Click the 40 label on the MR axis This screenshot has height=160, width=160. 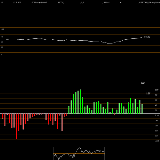[156, 105]
